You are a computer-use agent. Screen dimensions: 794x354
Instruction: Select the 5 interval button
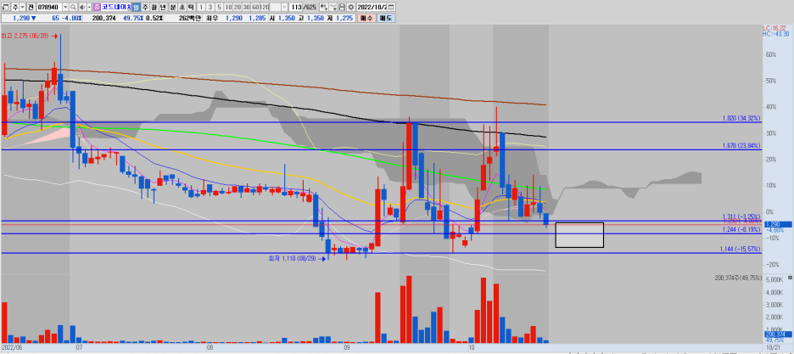219,7
